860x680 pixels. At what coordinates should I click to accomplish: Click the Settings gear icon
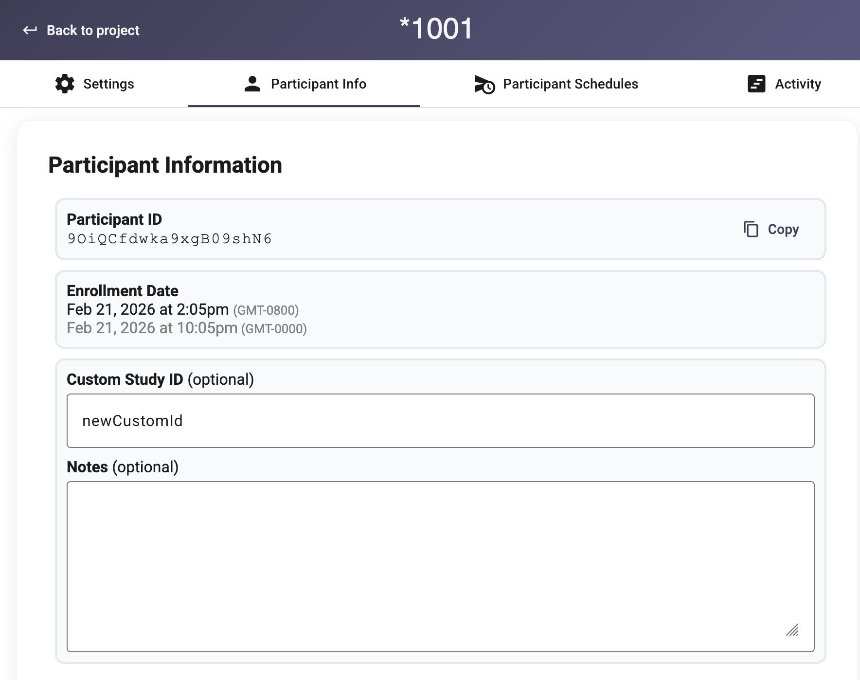[x=65, y=84]
